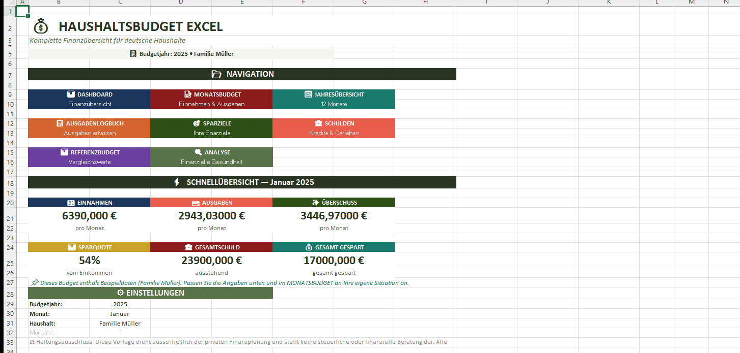
Task: Select the Budgetjahr value cell showing 2025
Action: (x=120, y=304)
